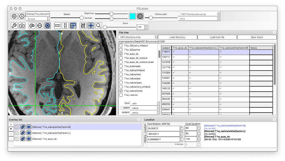The image size is (285, 161).
Task: Open overlay information with the info icon
Action: [22, 16]
